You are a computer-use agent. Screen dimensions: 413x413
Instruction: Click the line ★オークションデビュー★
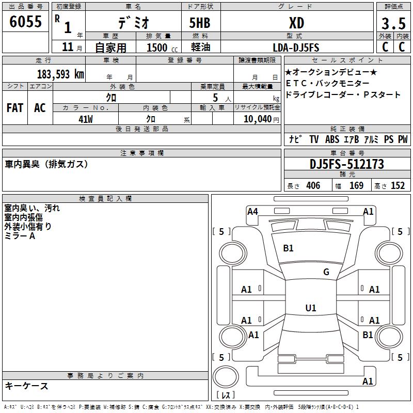pyautogui.click(x=331, y=72)
